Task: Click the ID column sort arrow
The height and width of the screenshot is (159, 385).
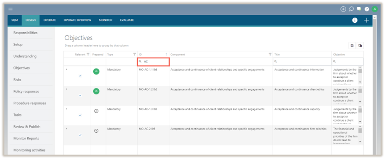Action: tap(166, 55)
